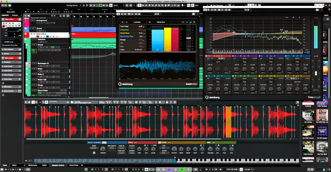331x172 pixels.
Task: Open the Sampler Control tab
Action: (58, 165)
